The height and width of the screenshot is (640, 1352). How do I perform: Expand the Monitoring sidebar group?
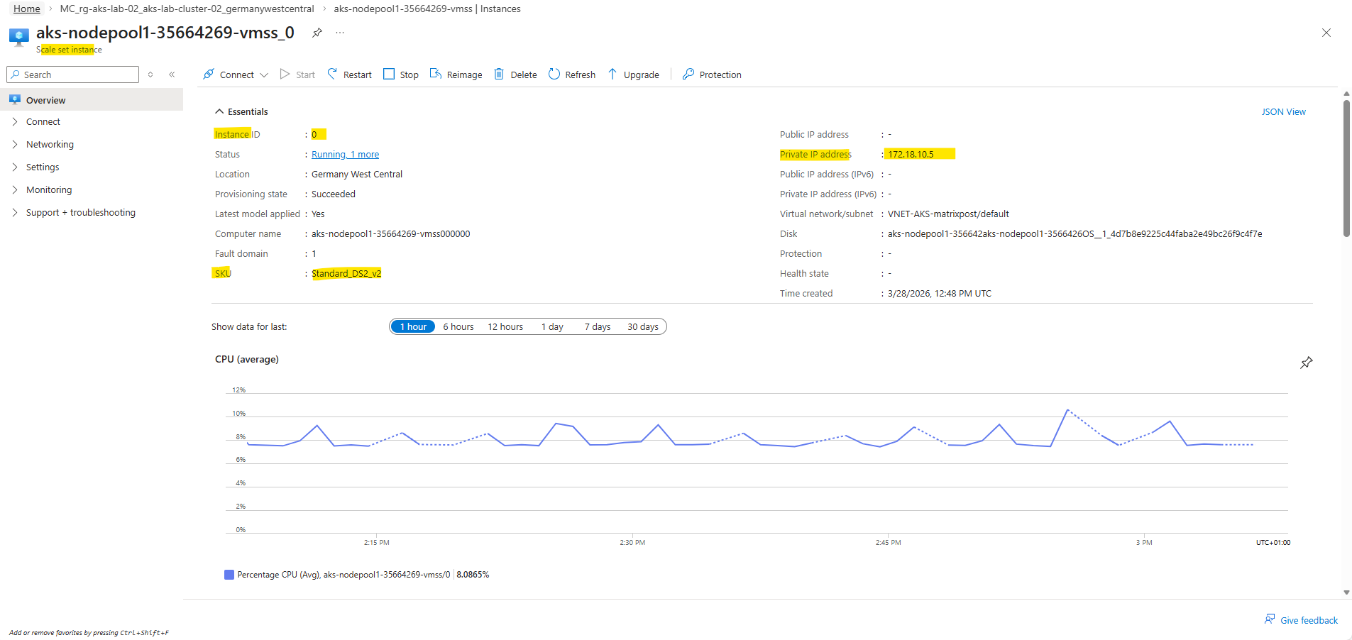49,189
